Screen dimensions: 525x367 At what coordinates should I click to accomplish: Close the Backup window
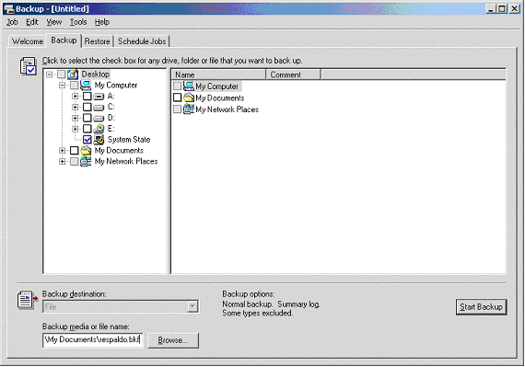point(514,9)
